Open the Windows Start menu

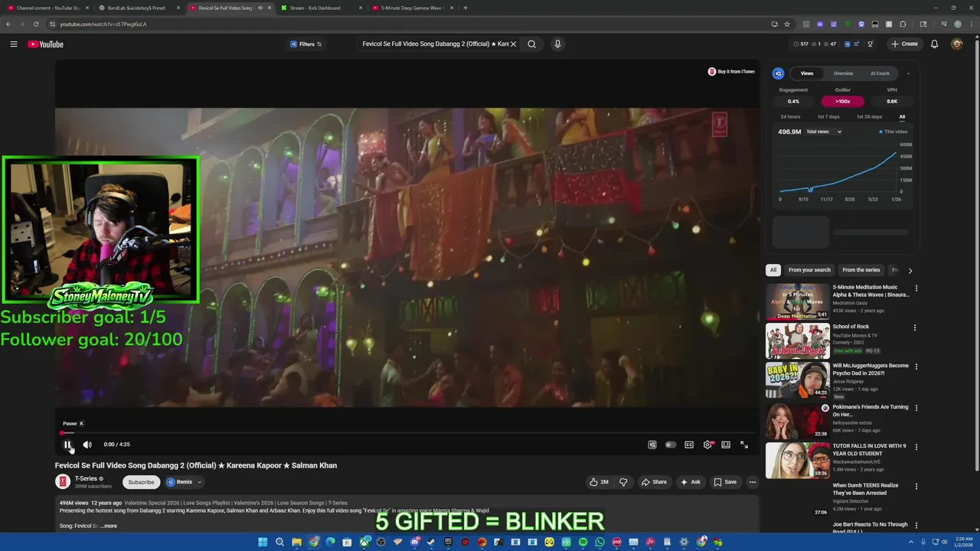pos(263,543)
